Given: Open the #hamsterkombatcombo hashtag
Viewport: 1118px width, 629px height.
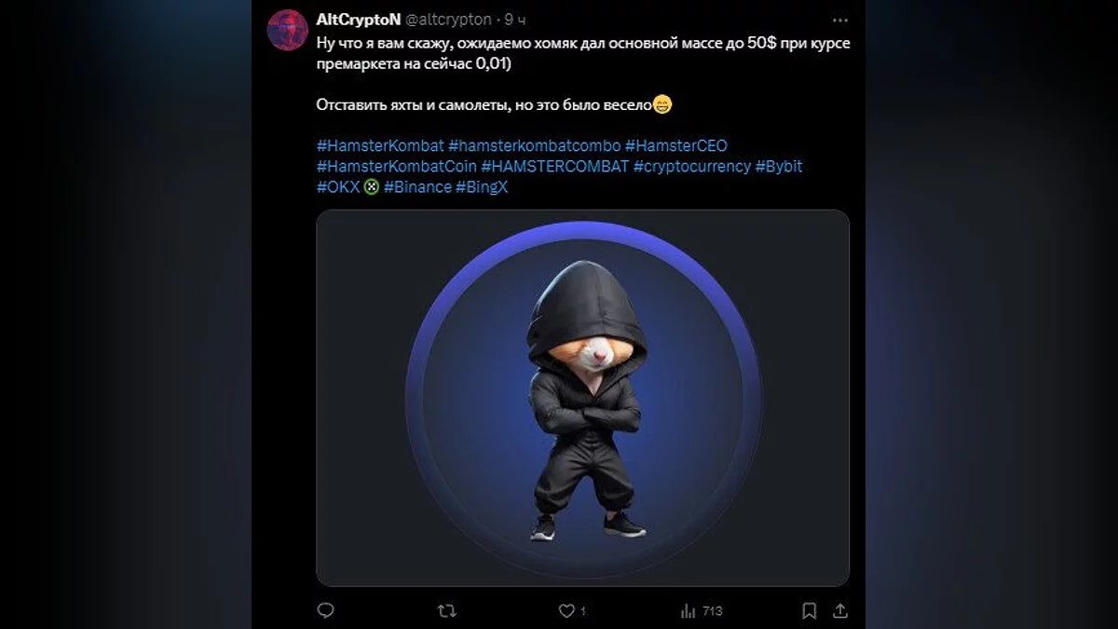Looking at the screenshot, I should tap(534, 146).
